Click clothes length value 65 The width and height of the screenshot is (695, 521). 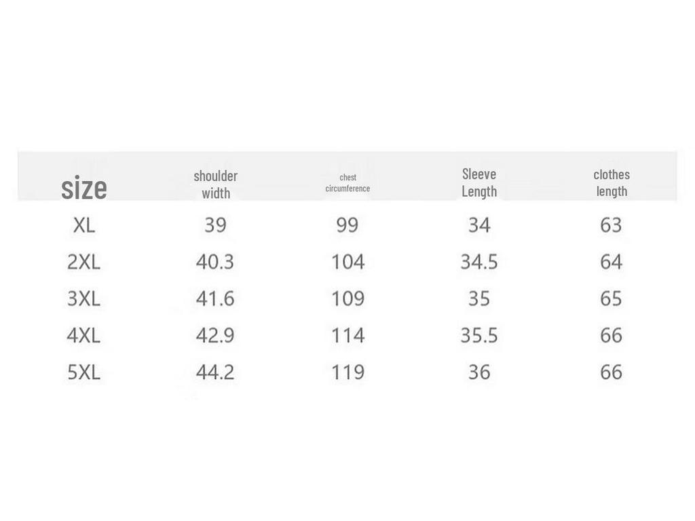(x=611, y=298)
